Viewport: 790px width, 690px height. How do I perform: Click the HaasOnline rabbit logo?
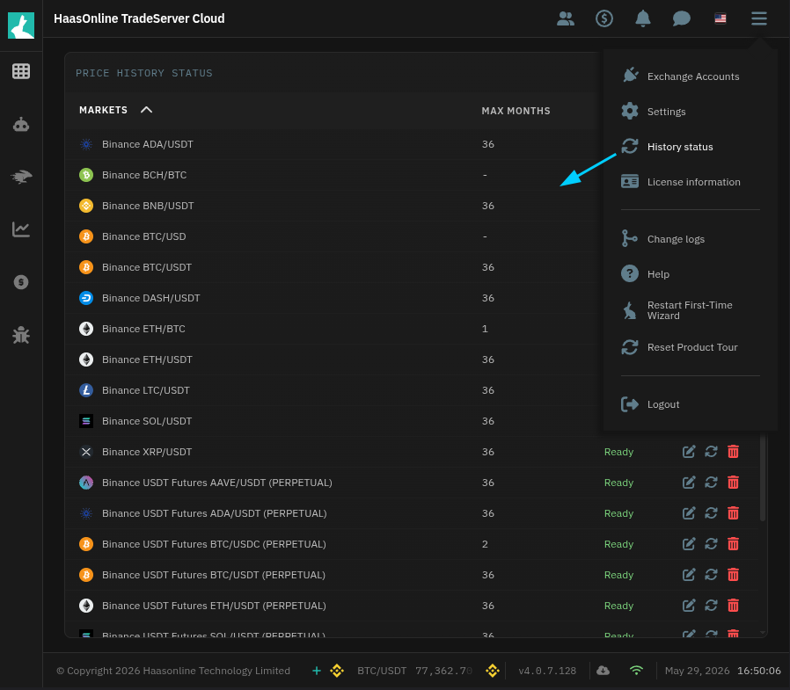[21, 25]
